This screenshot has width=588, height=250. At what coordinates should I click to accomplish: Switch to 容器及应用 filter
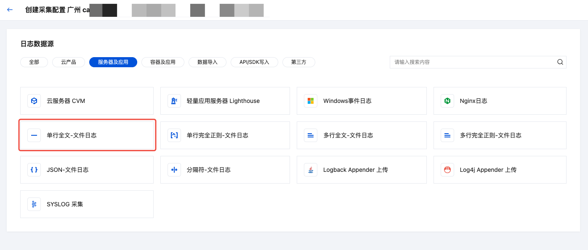point(163,62)
